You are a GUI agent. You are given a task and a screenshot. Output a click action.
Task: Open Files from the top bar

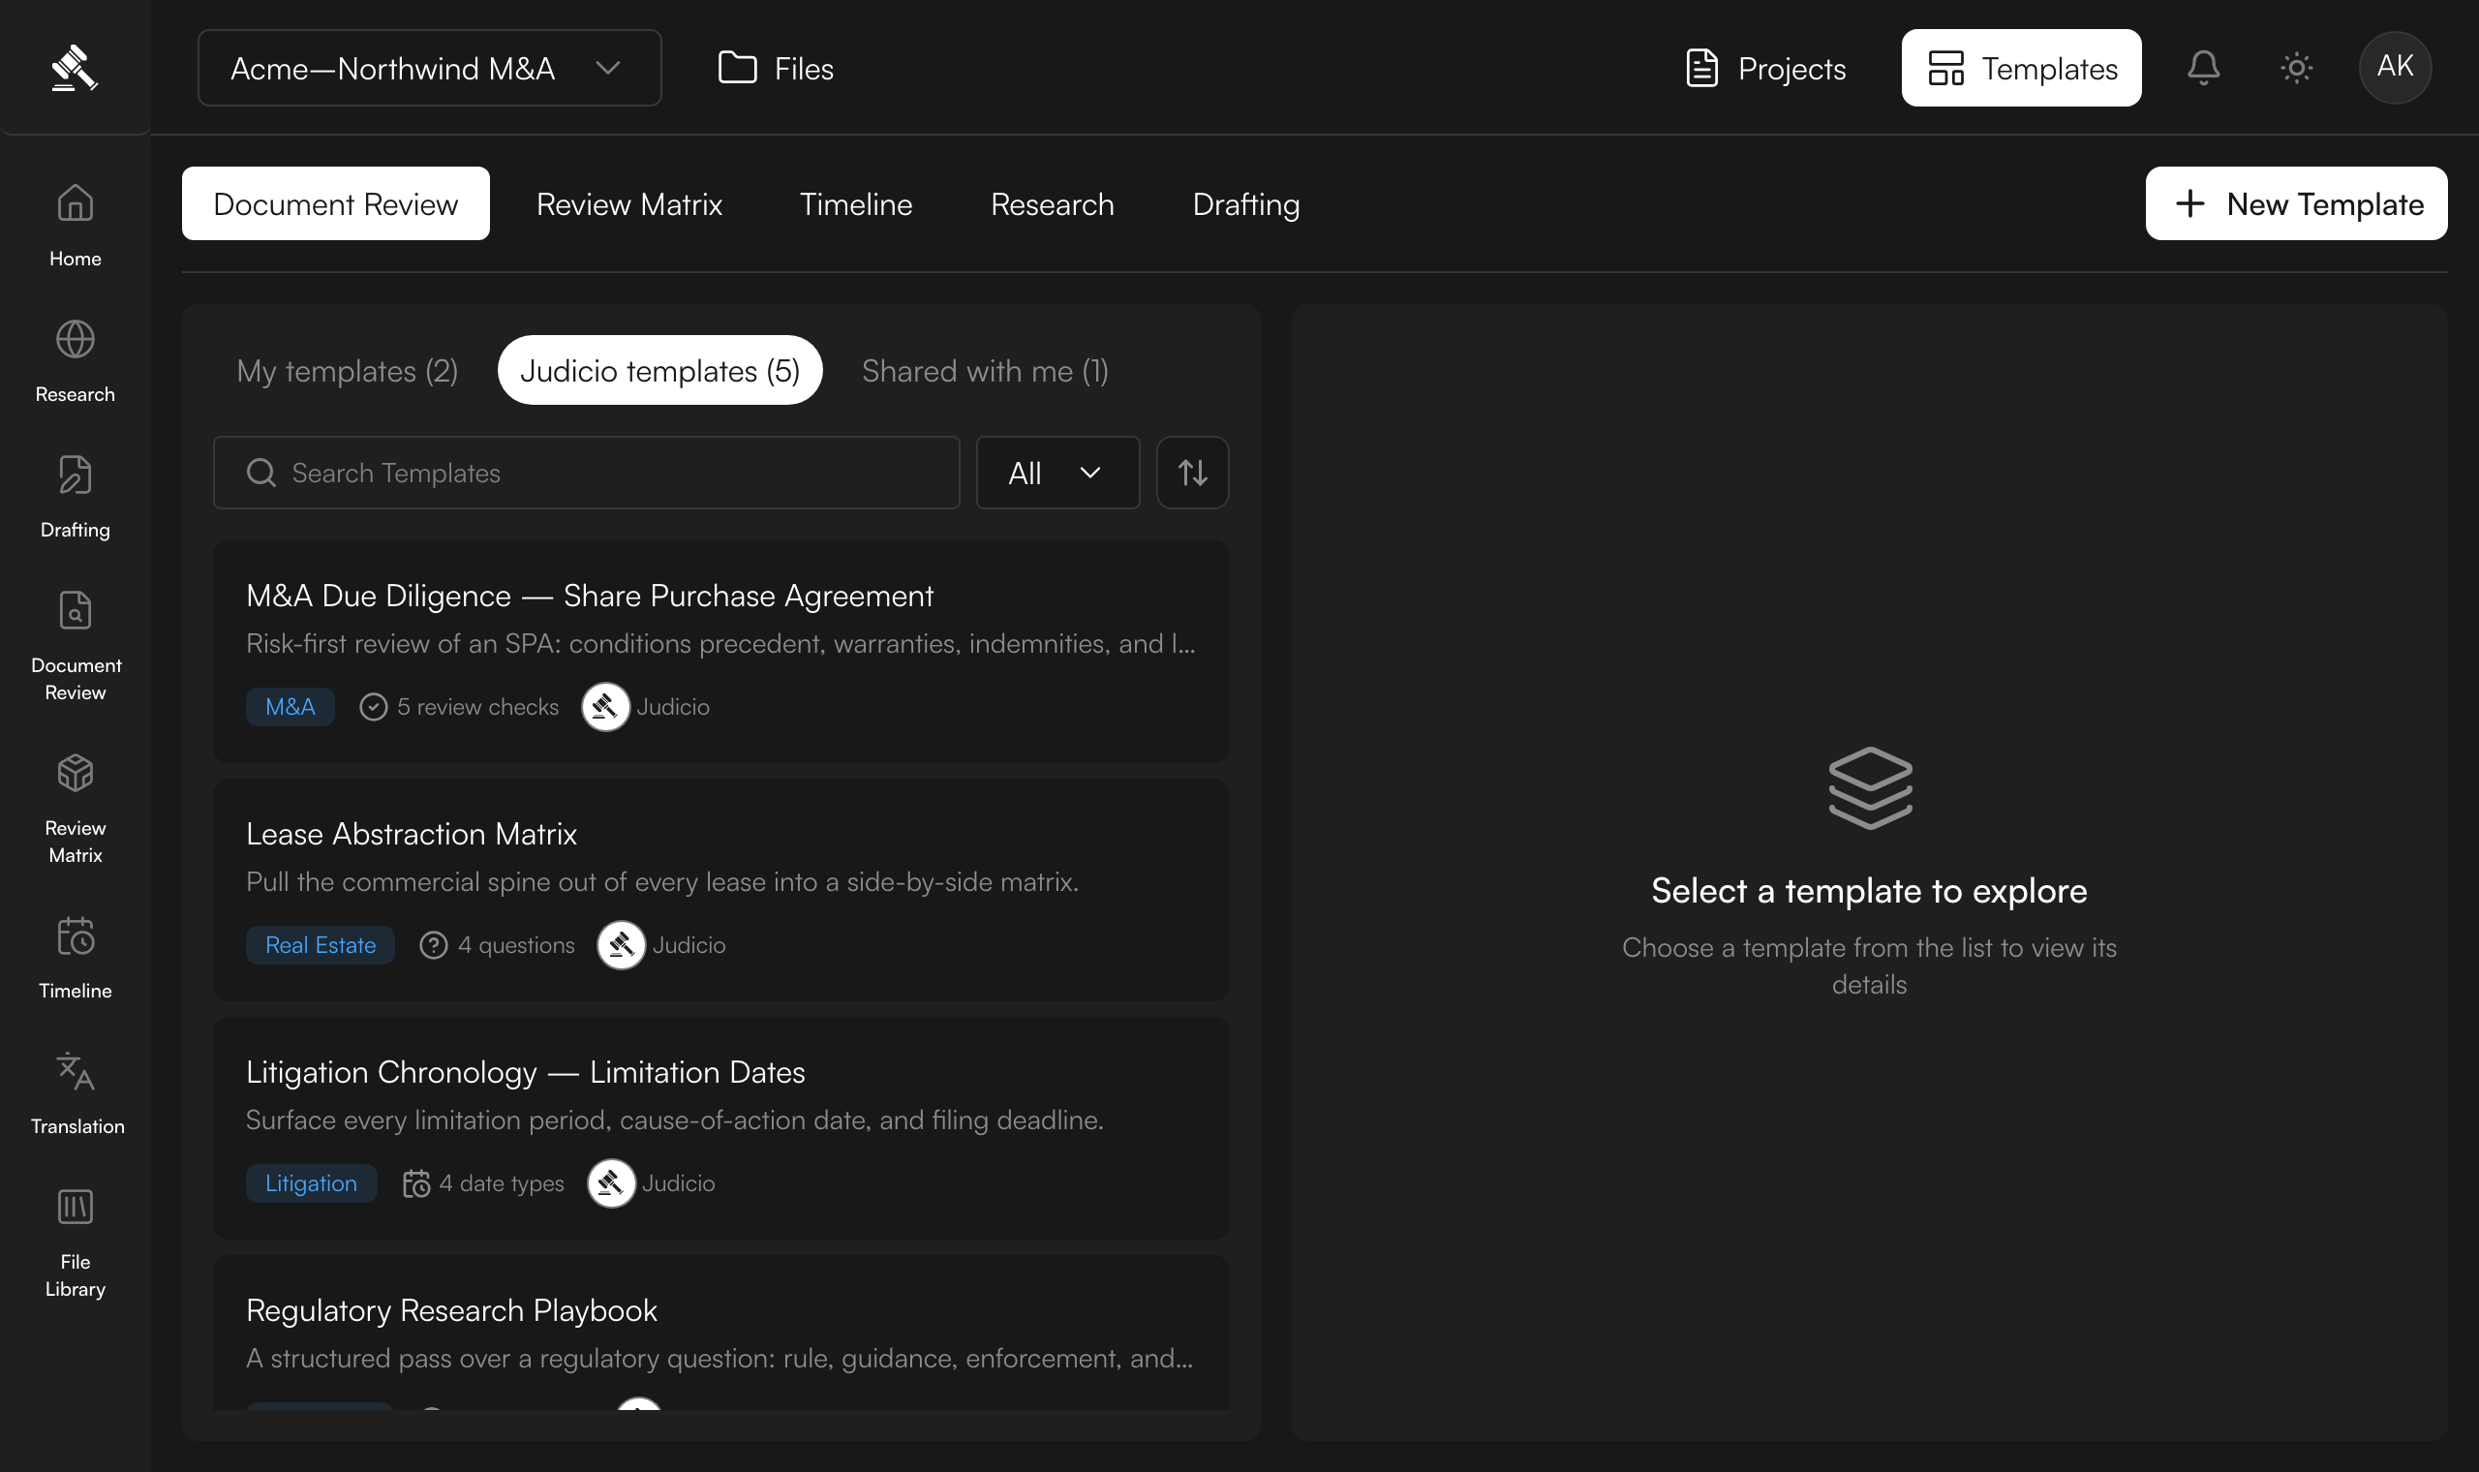(x=776, y=68)
